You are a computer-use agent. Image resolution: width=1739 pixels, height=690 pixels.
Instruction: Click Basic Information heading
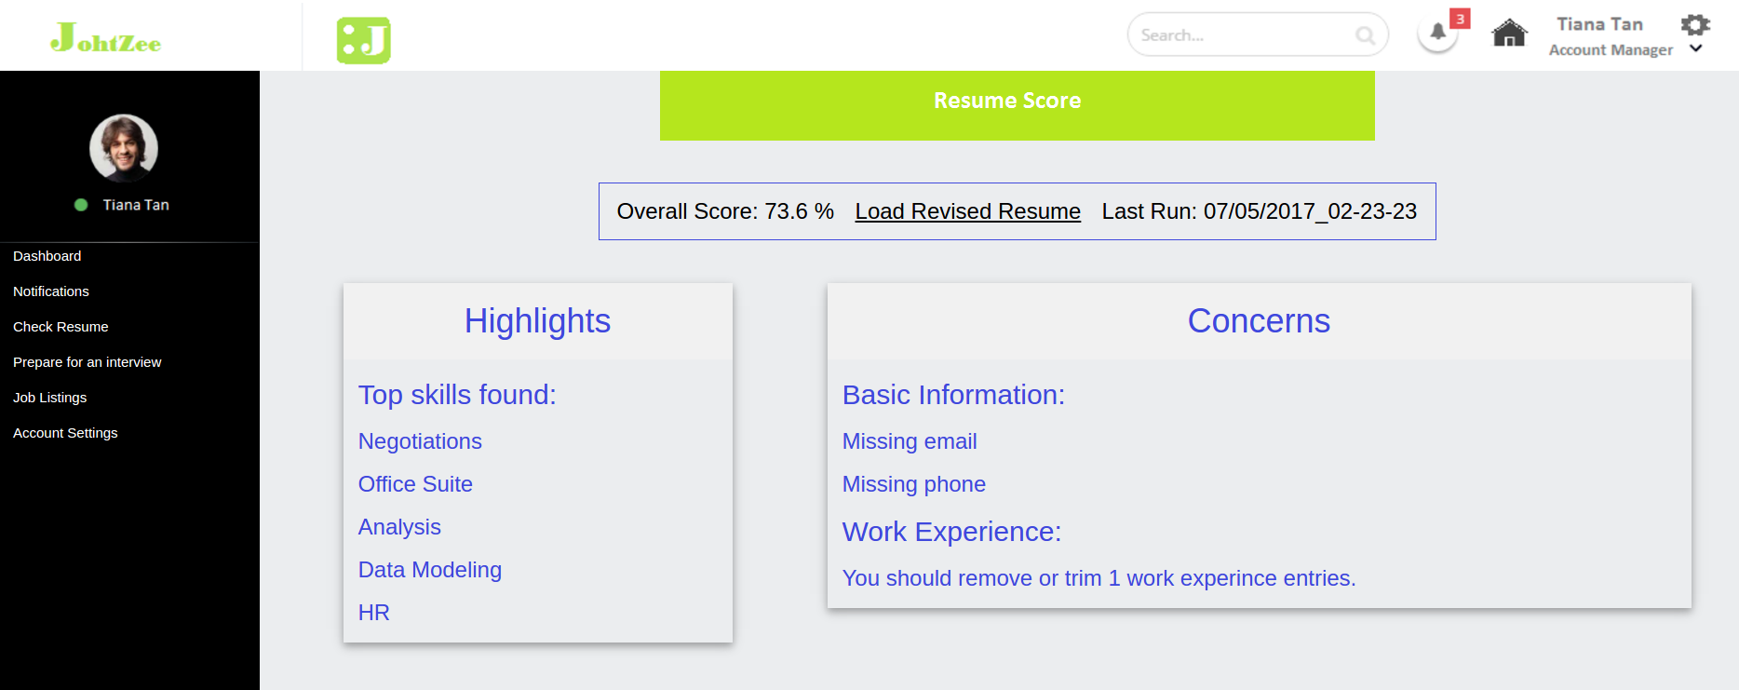pyautogui.click(x=953, y=395)
